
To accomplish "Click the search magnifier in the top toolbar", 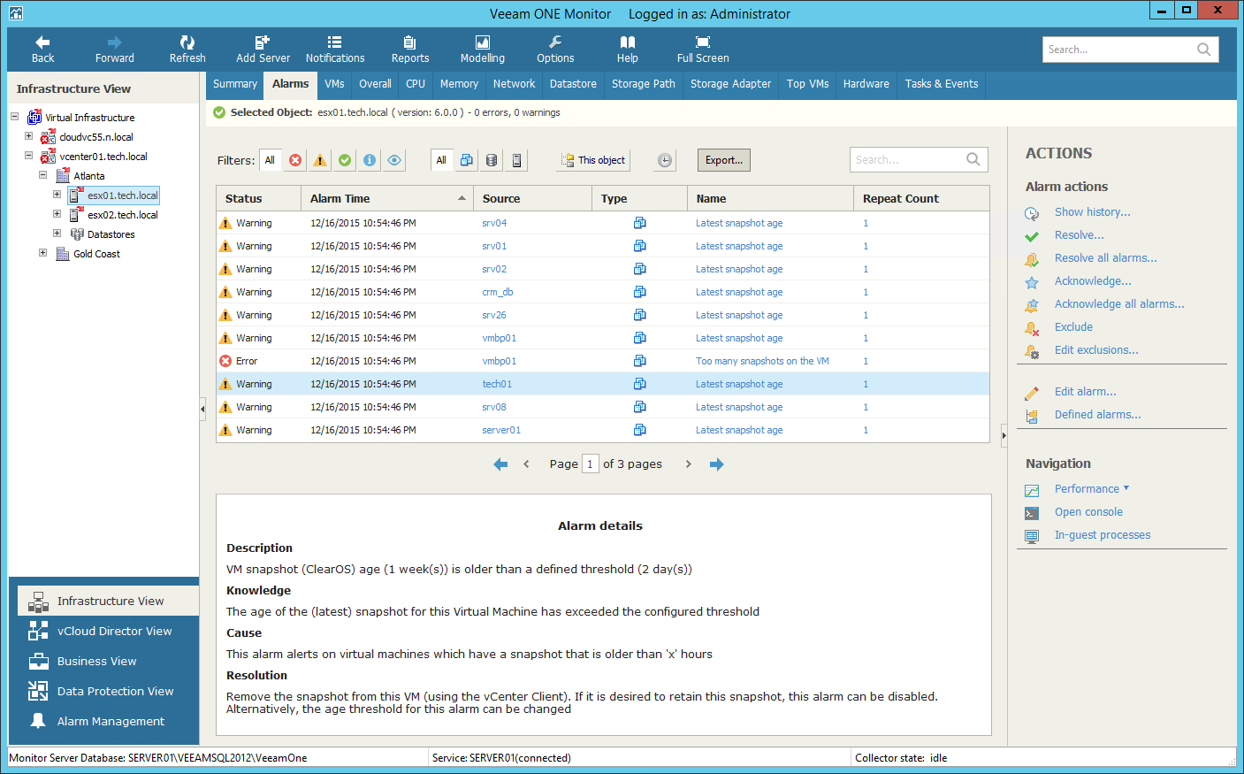I will (1204, 50).
